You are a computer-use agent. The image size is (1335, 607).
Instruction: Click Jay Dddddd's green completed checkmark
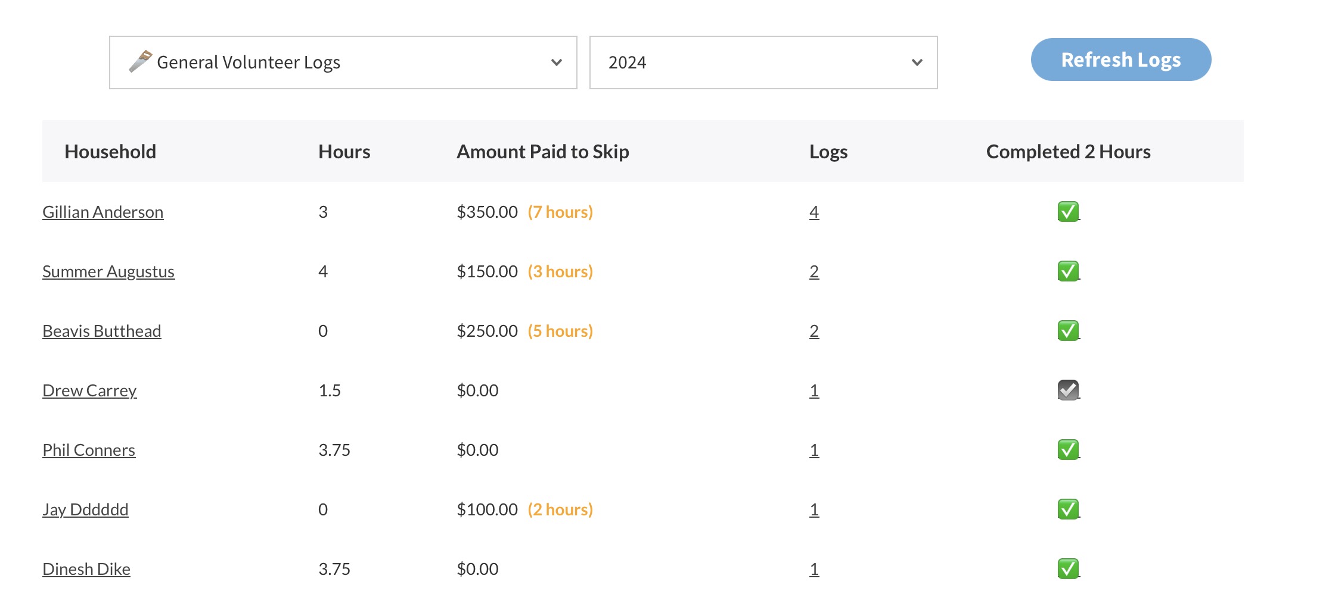[1068, 509]
